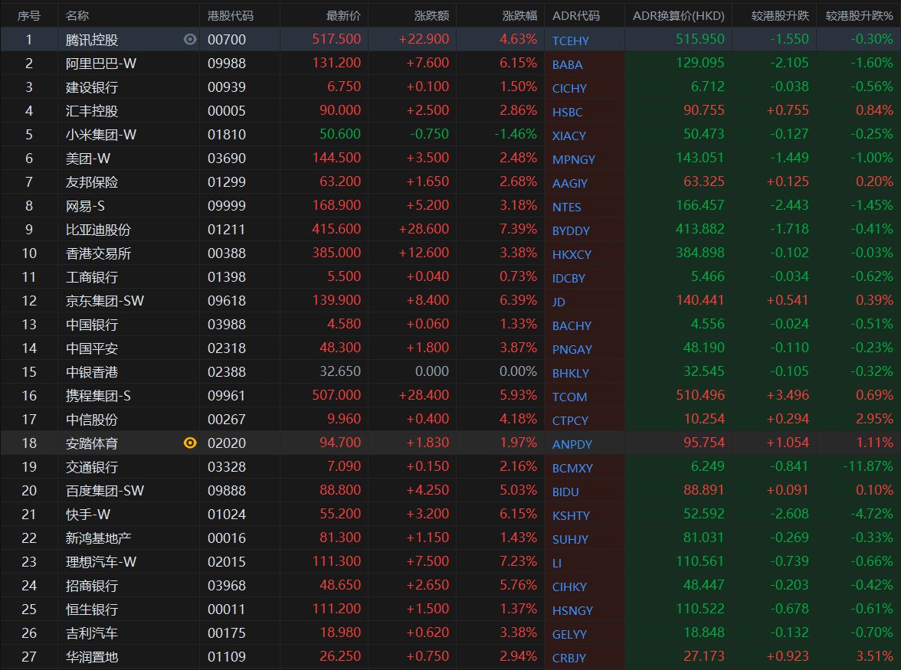Select stock name 网易-S
901x670 pixels.
[85, 205]
